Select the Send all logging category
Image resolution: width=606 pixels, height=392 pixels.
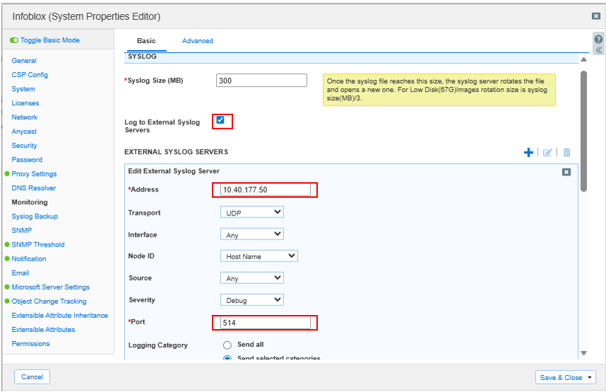pyautogui.click(x=227, y=345)
